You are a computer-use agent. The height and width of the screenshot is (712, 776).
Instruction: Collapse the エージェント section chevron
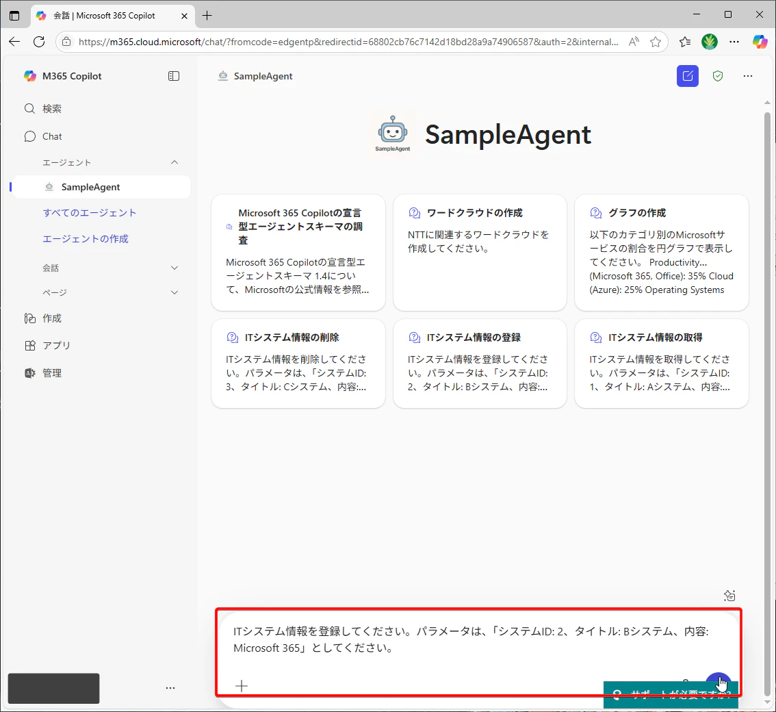174,162
